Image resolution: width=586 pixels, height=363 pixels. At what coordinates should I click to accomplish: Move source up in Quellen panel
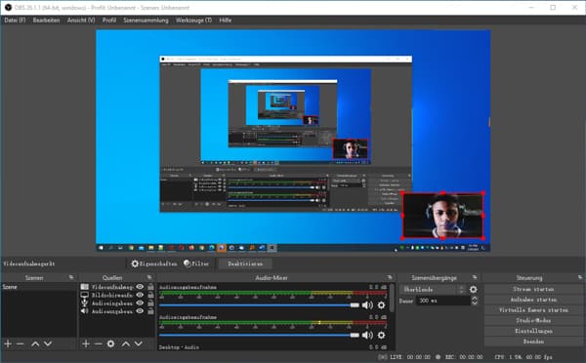click(126, 343)
